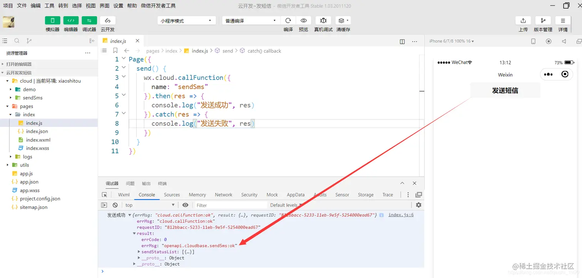Open the 普通编译 compile mode dropdown
The width and height of the screenshot is (582, 278).
click(x=251, y=21)
